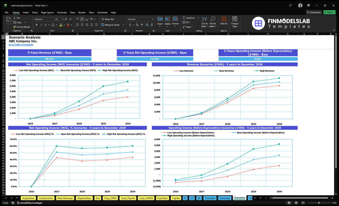
Task: Click the Wrap Text button
Action: click(108, 19)
